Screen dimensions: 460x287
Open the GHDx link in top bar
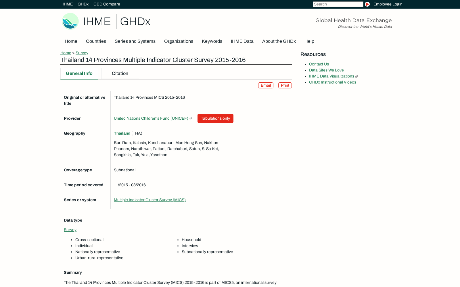(x=83, y=4)
